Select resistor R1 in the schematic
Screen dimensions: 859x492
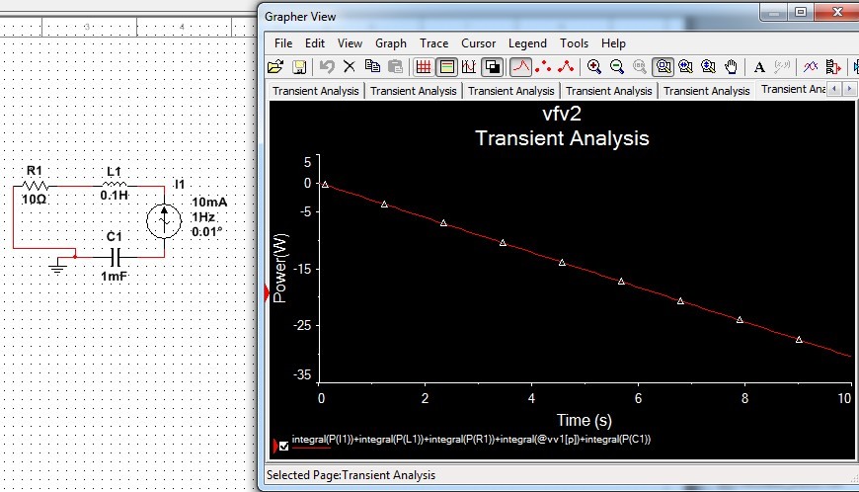tap(36, 186)
